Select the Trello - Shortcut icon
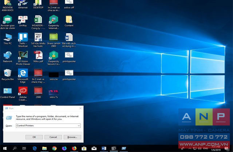 [x=23, y=40]
